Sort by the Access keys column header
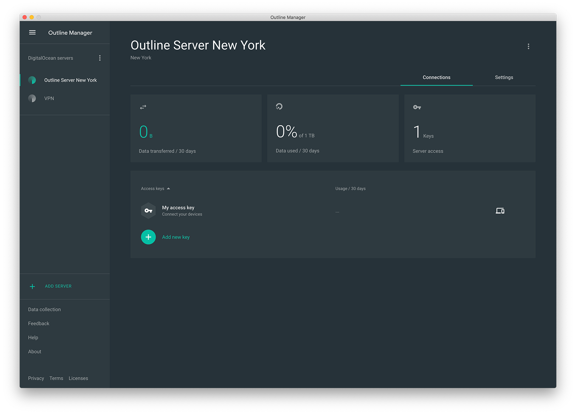 coord(155,189)
